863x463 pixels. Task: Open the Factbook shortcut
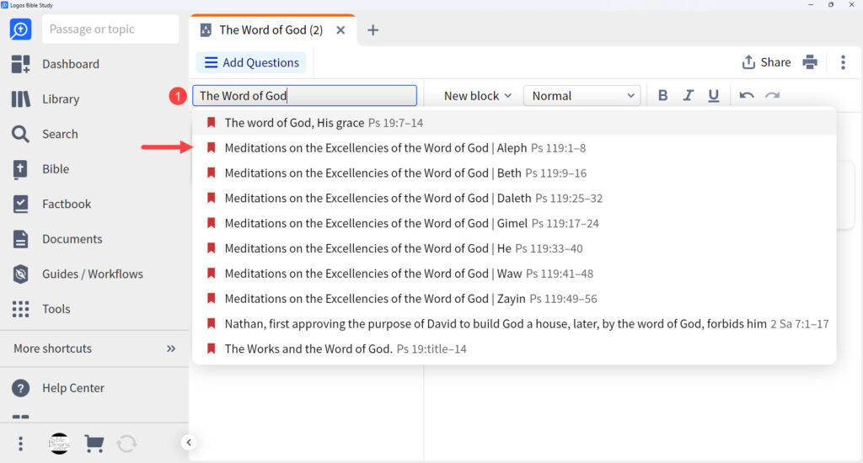coord(51,204)
